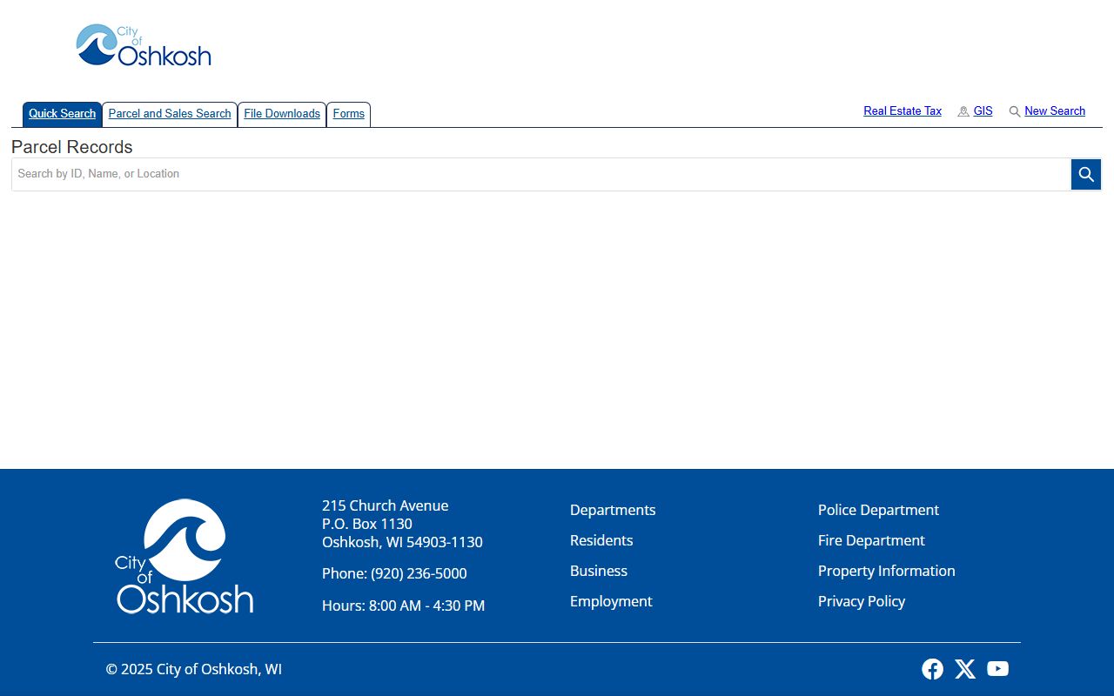Click the 'P.O. Box 1130' text
This screenshot has height=696, width=1114.
[x=367, y=524]
